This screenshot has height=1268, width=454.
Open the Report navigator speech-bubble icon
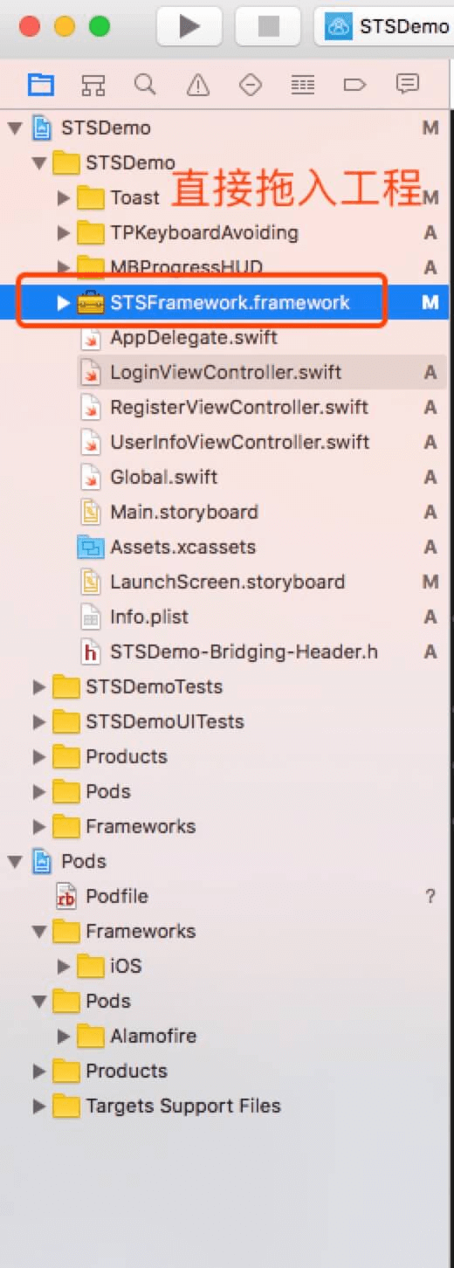(x=407, y=84)
